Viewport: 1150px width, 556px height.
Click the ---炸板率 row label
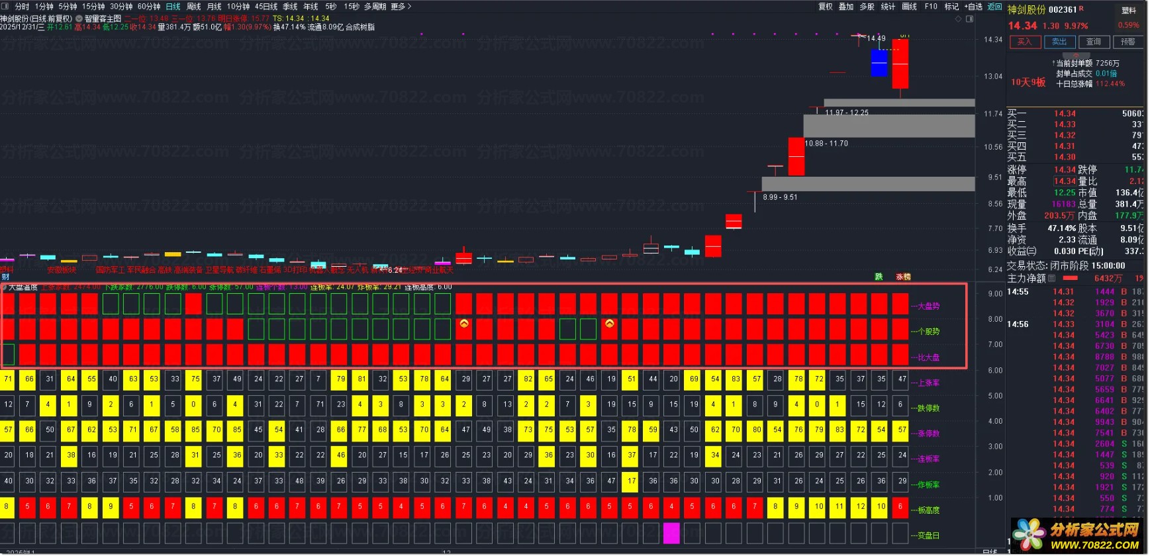pyautogui.click(x=926, y=485)
